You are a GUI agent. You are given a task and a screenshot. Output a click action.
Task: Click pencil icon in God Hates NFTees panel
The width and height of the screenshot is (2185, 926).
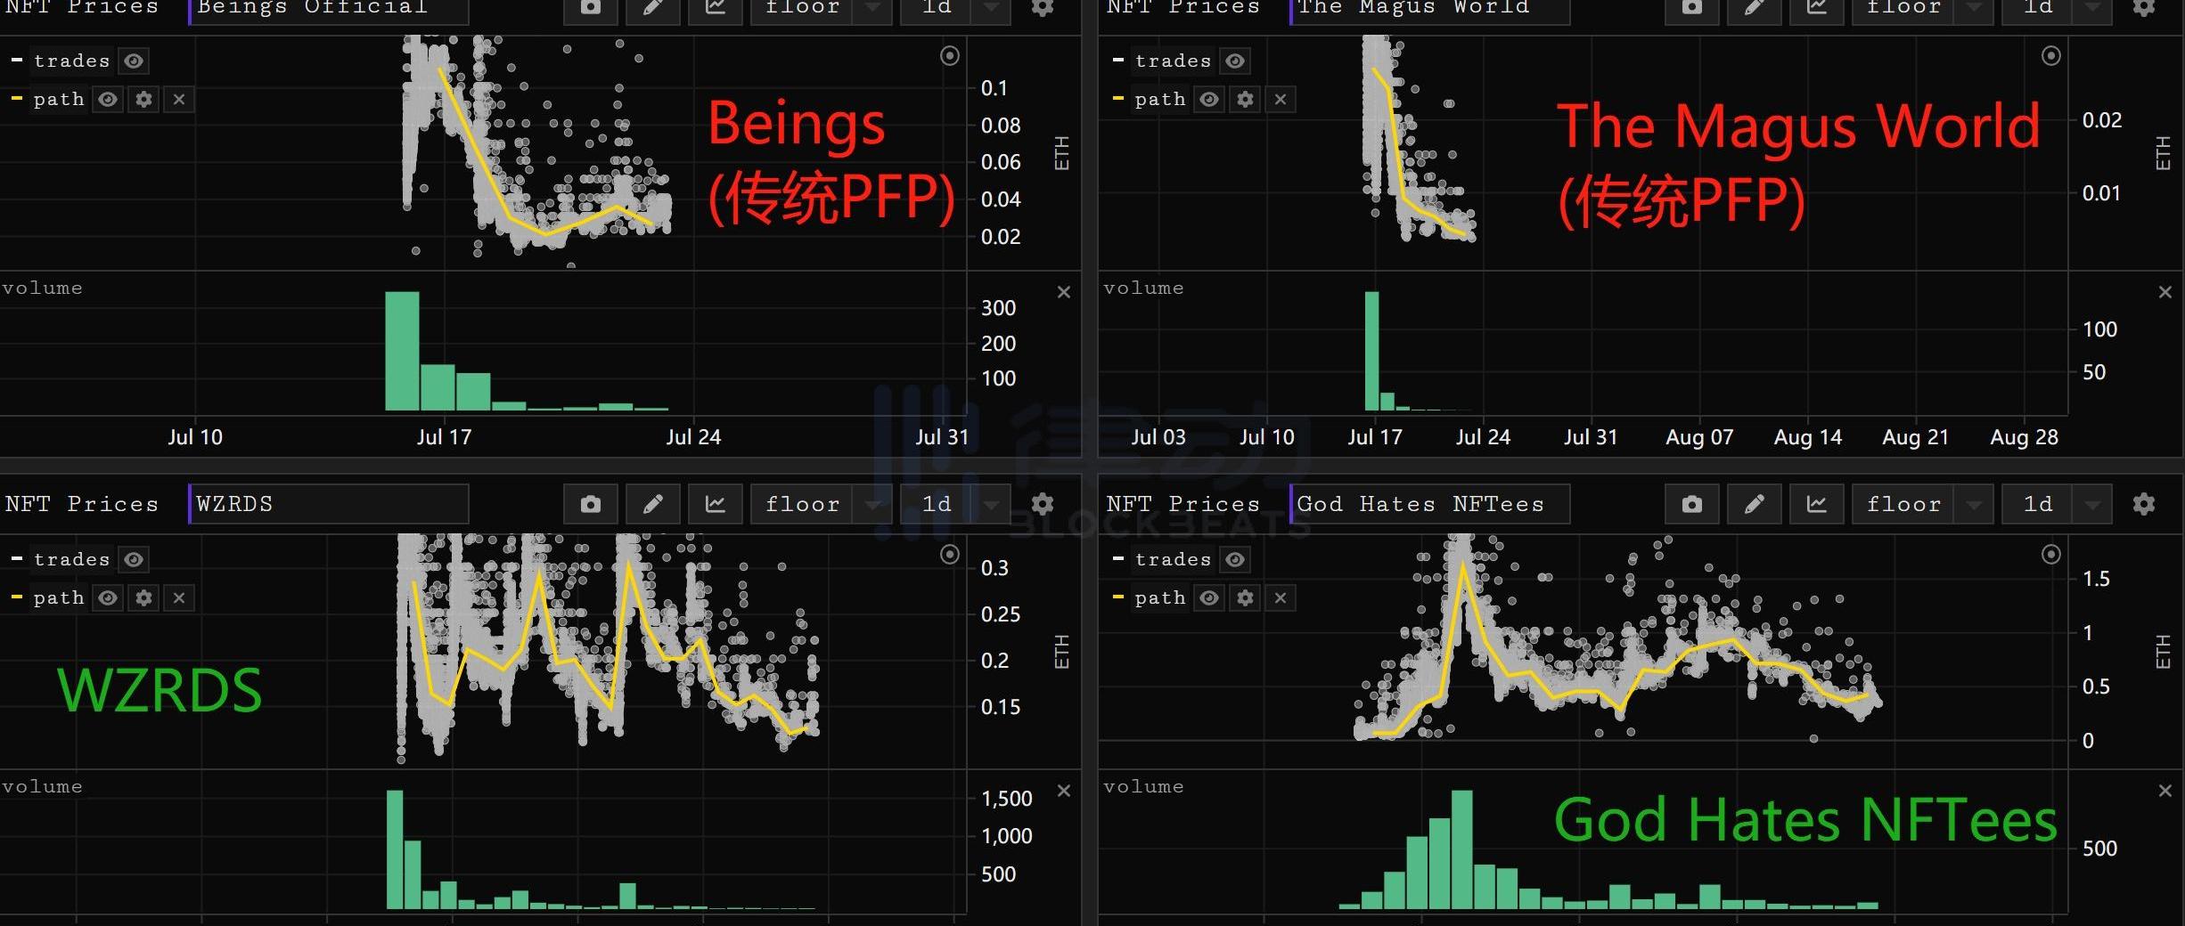(1754, 505)
